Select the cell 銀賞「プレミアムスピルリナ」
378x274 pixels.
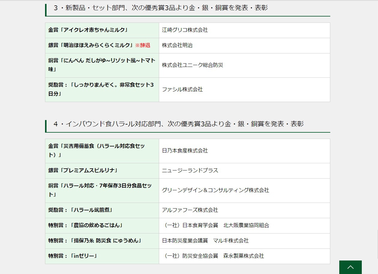pos(102,171)
